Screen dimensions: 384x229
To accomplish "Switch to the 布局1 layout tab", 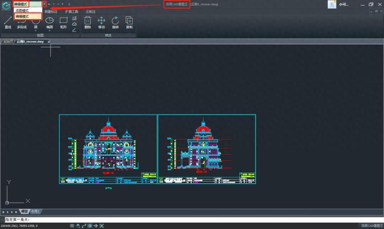I will 36,212.
